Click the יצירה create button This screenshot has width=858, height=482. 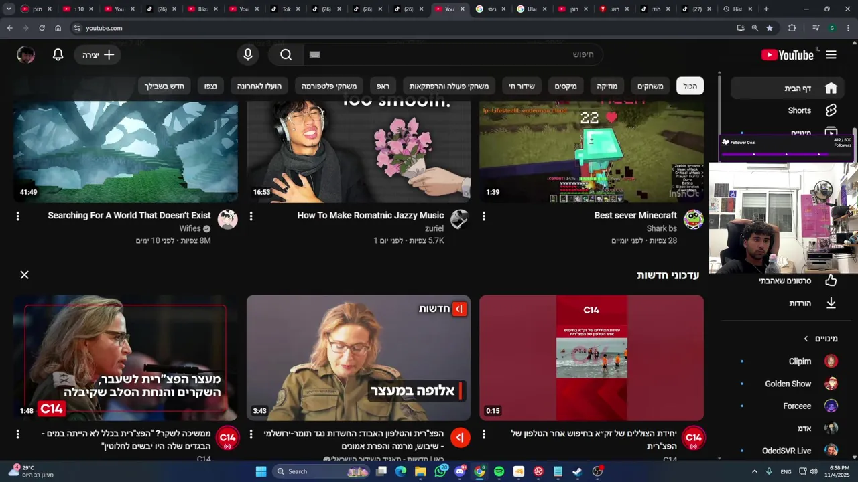click(x=98, y=55)
